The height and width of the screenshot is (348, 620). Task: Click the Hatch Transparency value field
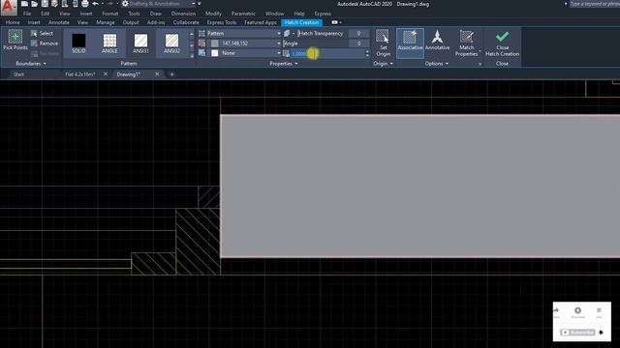click(358, 34)
